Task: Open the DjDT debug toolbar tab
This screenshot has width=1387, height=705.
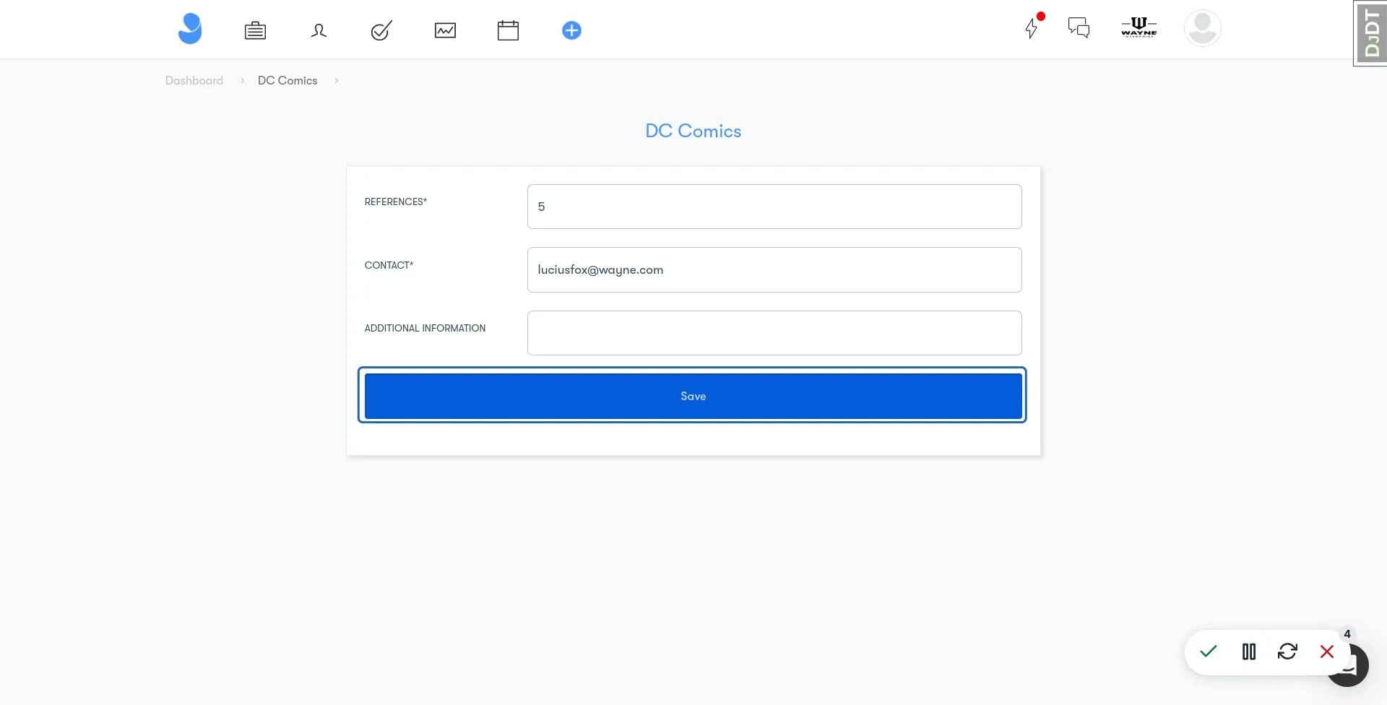Action: (1370, 33)
